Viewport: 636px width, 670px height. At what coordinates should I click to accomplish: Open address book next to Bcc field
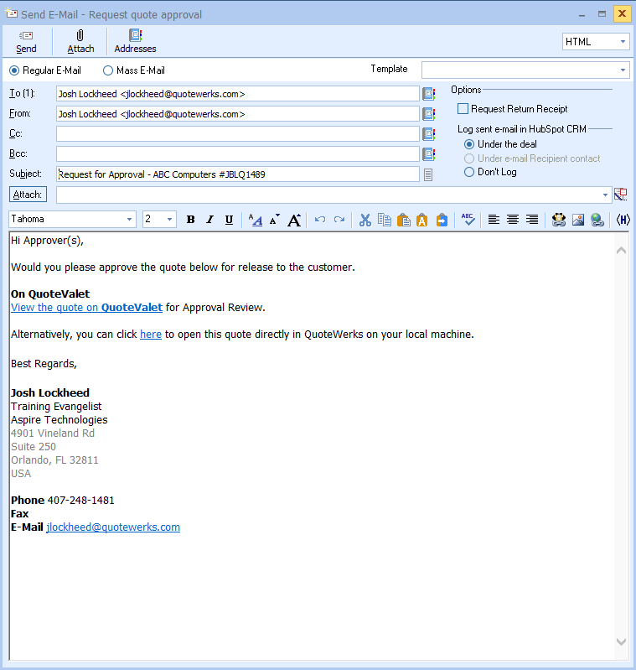[x=428, y=153]
